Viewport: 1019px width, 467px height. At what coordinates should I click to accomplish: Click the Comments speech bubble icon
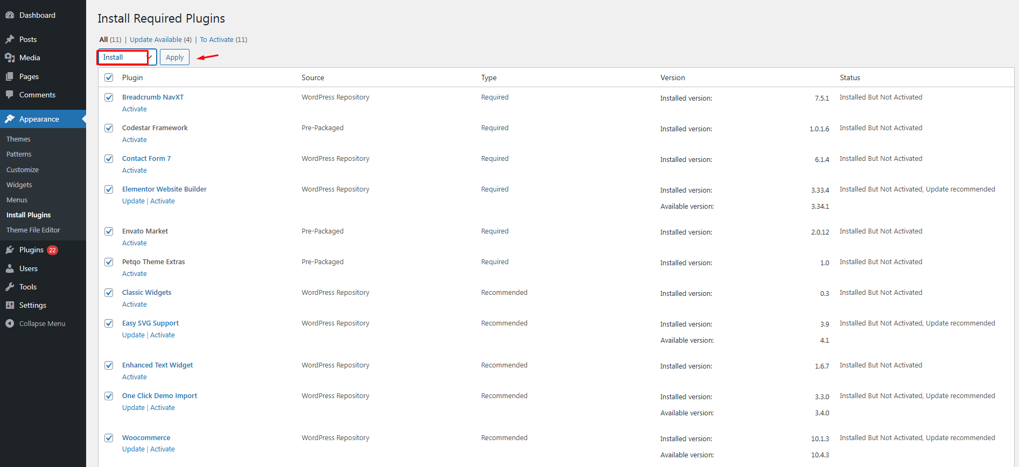pyautogui.click(x=10, y=95)
